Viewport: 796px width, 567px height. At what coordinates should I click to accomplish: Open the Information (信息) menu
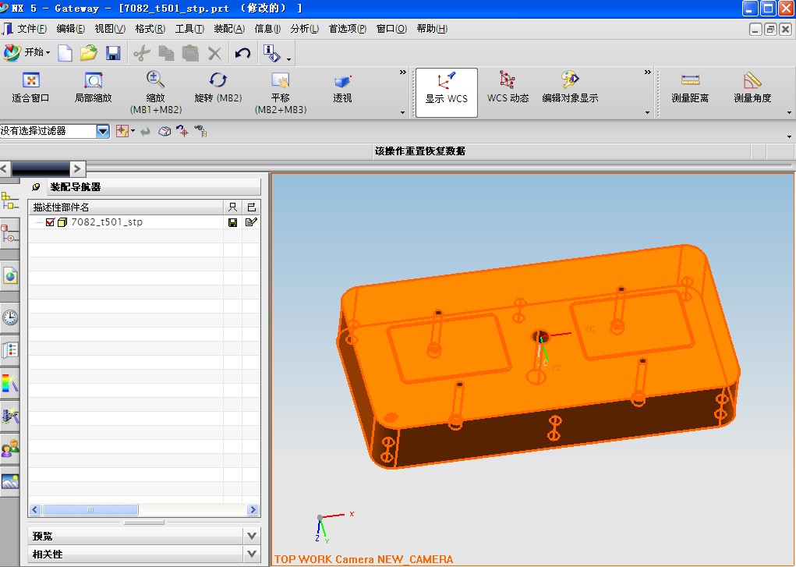(267, 29)
